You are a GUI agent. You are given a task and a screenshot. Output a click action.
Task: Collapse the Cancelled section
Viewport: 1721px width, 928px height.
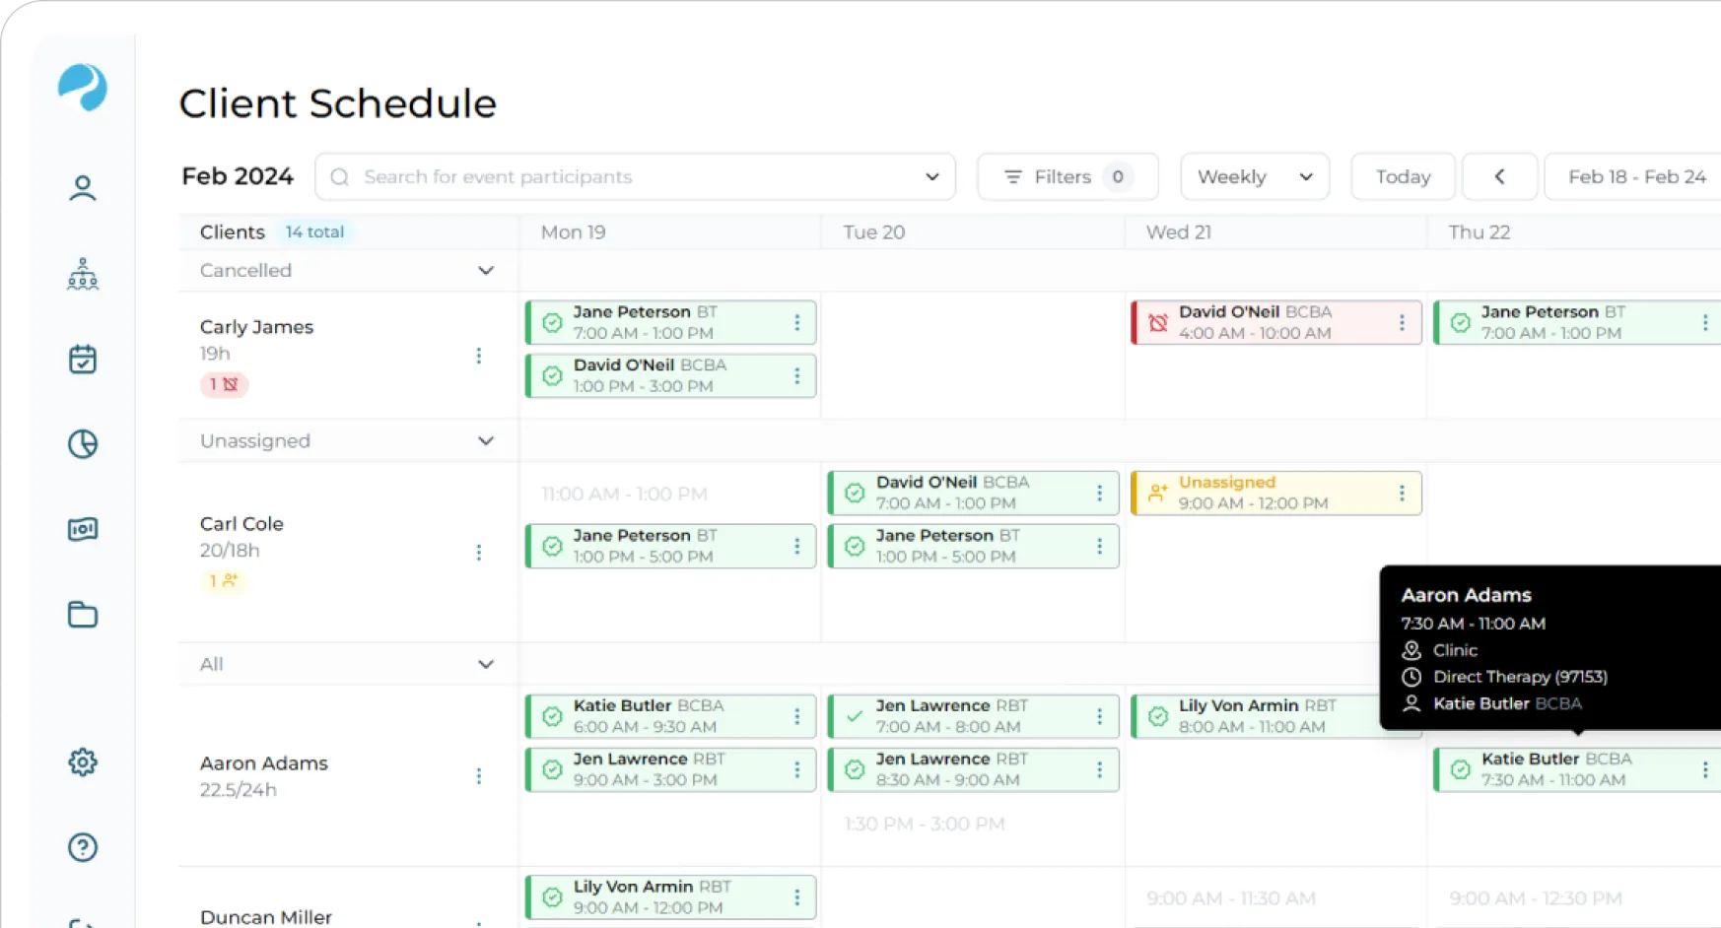pos(486,270)
